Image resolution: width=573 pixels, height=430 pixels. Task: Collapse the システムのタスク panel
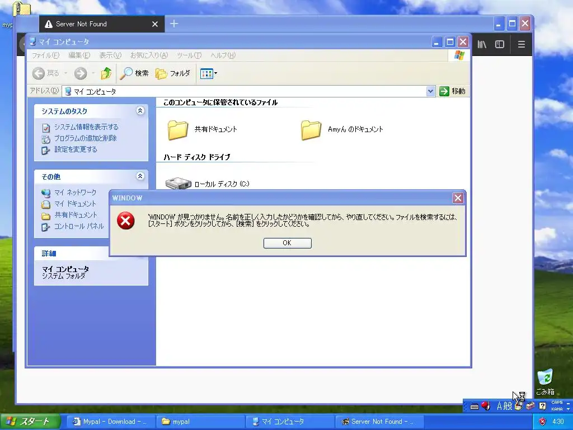(140, 110)
